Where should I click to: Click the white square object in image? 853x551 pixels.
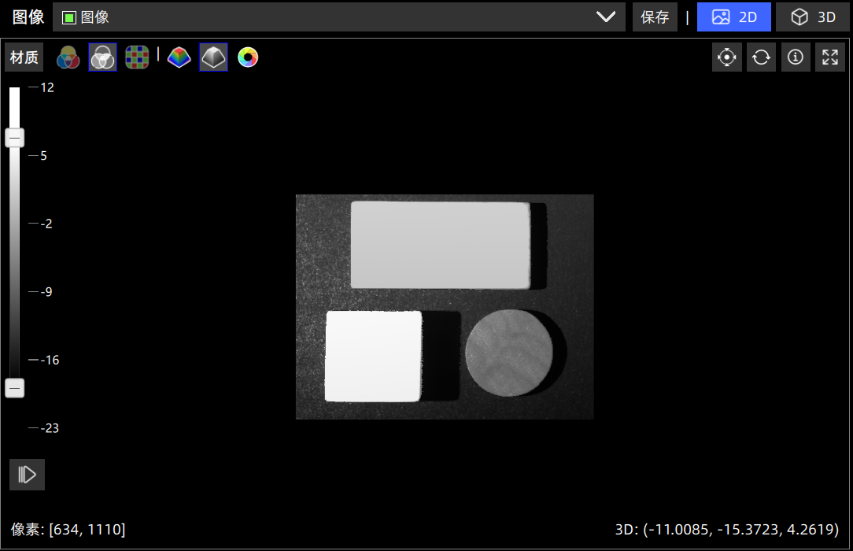point(373,357)
